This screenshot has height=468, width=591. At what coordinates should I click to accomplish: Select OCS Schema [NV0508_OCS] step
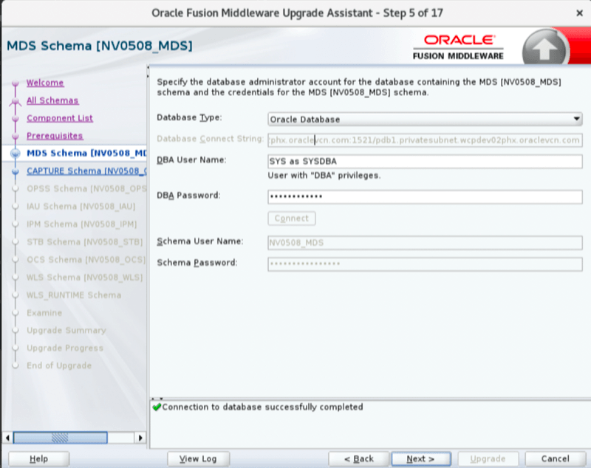86,259
